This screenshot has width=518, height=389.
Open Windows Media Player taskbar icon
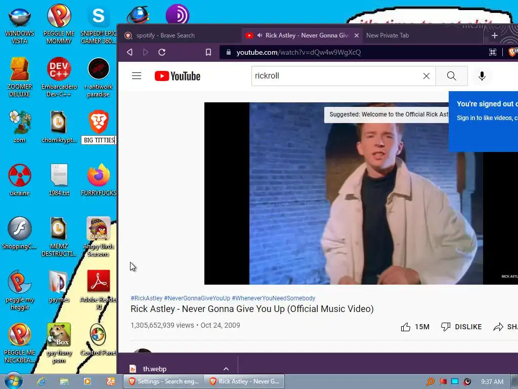(x=87, y=381)
